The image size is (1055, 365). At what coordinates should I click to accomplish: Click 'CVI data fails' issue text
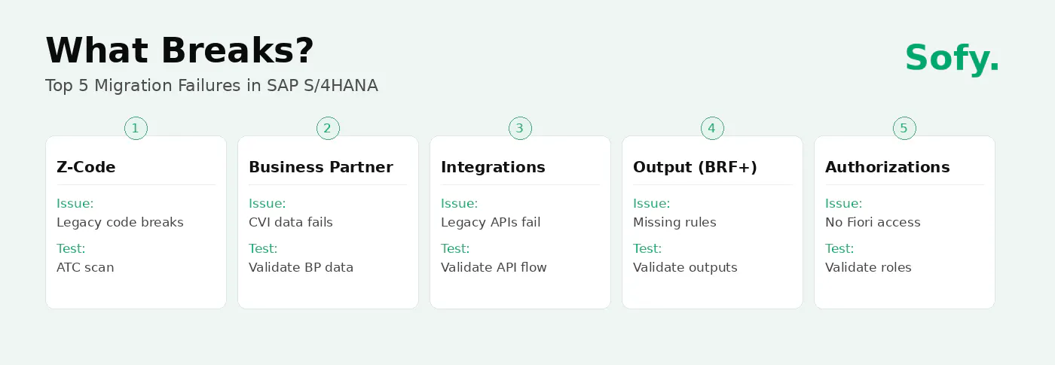(x=291, y=223)
